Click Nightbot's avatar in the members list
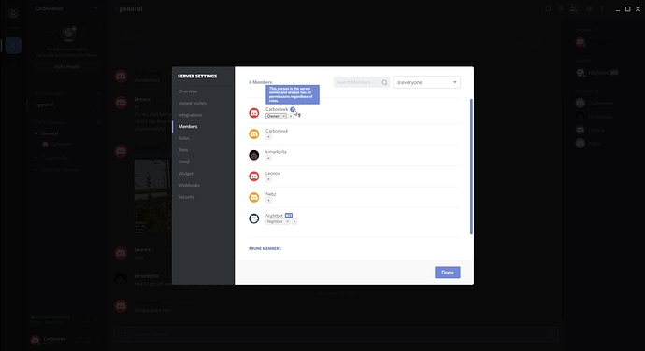 click(x=254, y=218)
